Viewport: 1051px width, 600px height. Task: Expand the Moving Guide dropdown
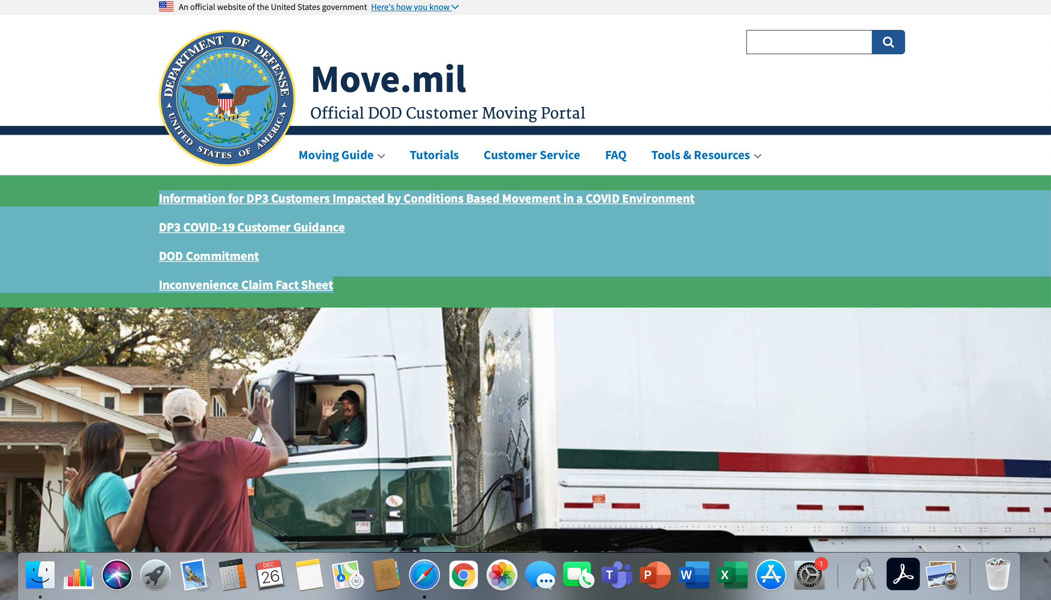click(341, 155)
